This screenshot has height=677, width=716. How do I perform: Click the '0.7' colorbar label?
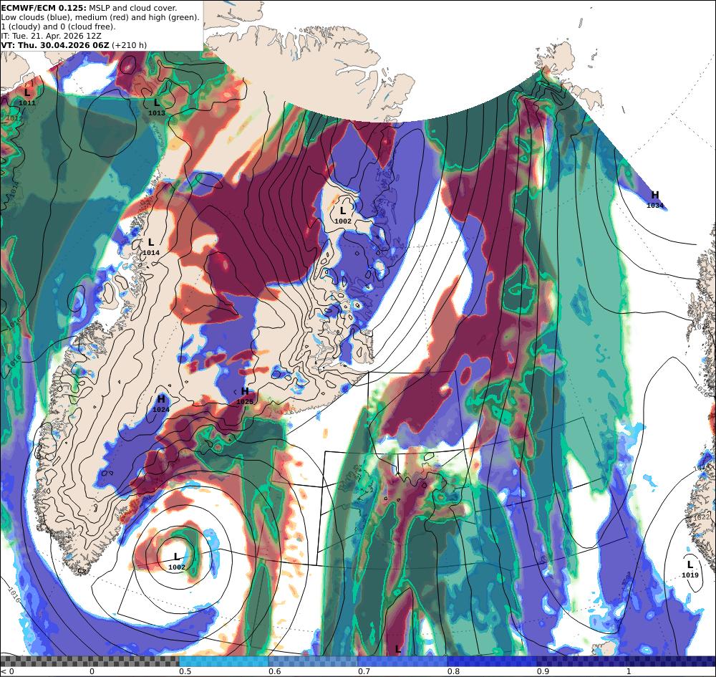pyautogui.click(x=364, y=671)
